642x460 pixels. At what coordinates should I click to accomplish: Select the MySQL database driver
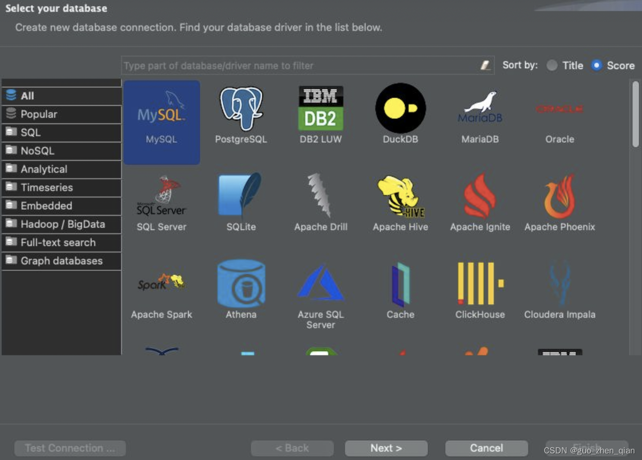[x=161, y=122]
